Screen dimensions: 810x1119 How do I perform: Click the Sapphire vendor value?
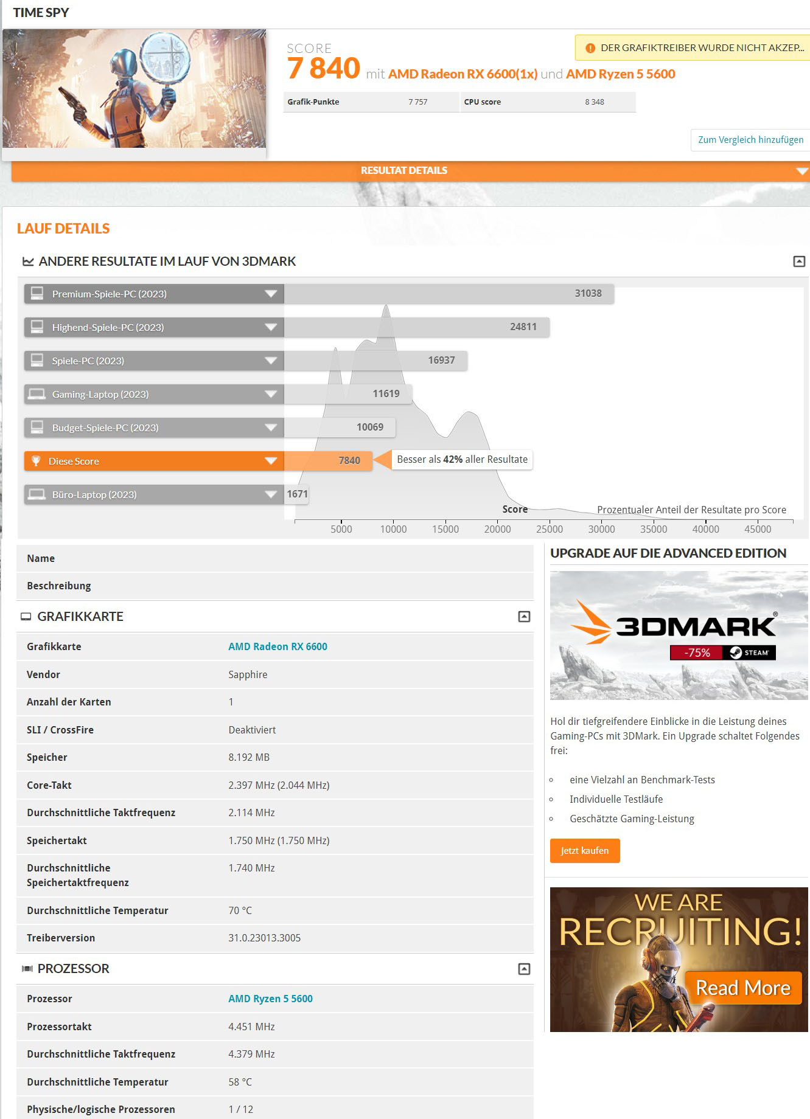point(248,674)
